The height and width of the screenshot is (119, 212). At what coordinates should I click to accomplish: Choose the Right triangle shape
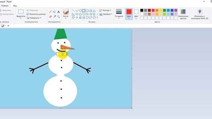(73, 14)
